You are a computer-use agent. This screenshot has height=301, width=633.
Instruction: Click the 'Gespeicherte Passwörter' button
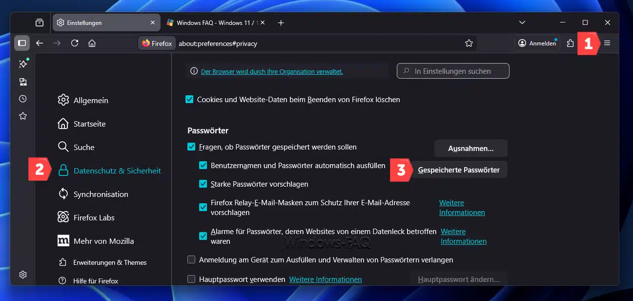click(x=458, y=170)
